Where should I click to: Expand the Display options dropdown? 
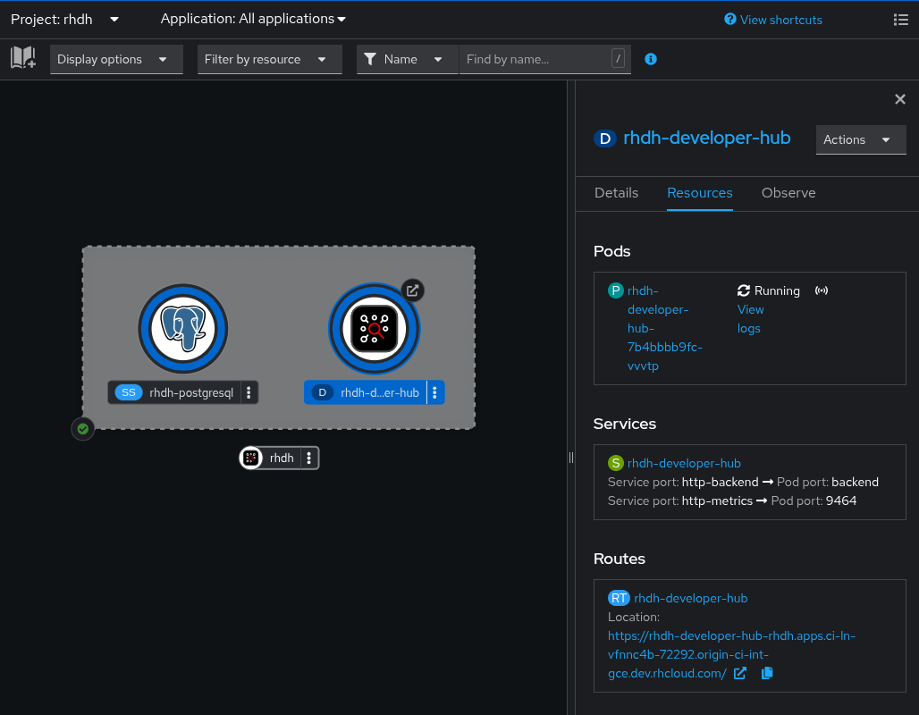click(x=116, y=59)
